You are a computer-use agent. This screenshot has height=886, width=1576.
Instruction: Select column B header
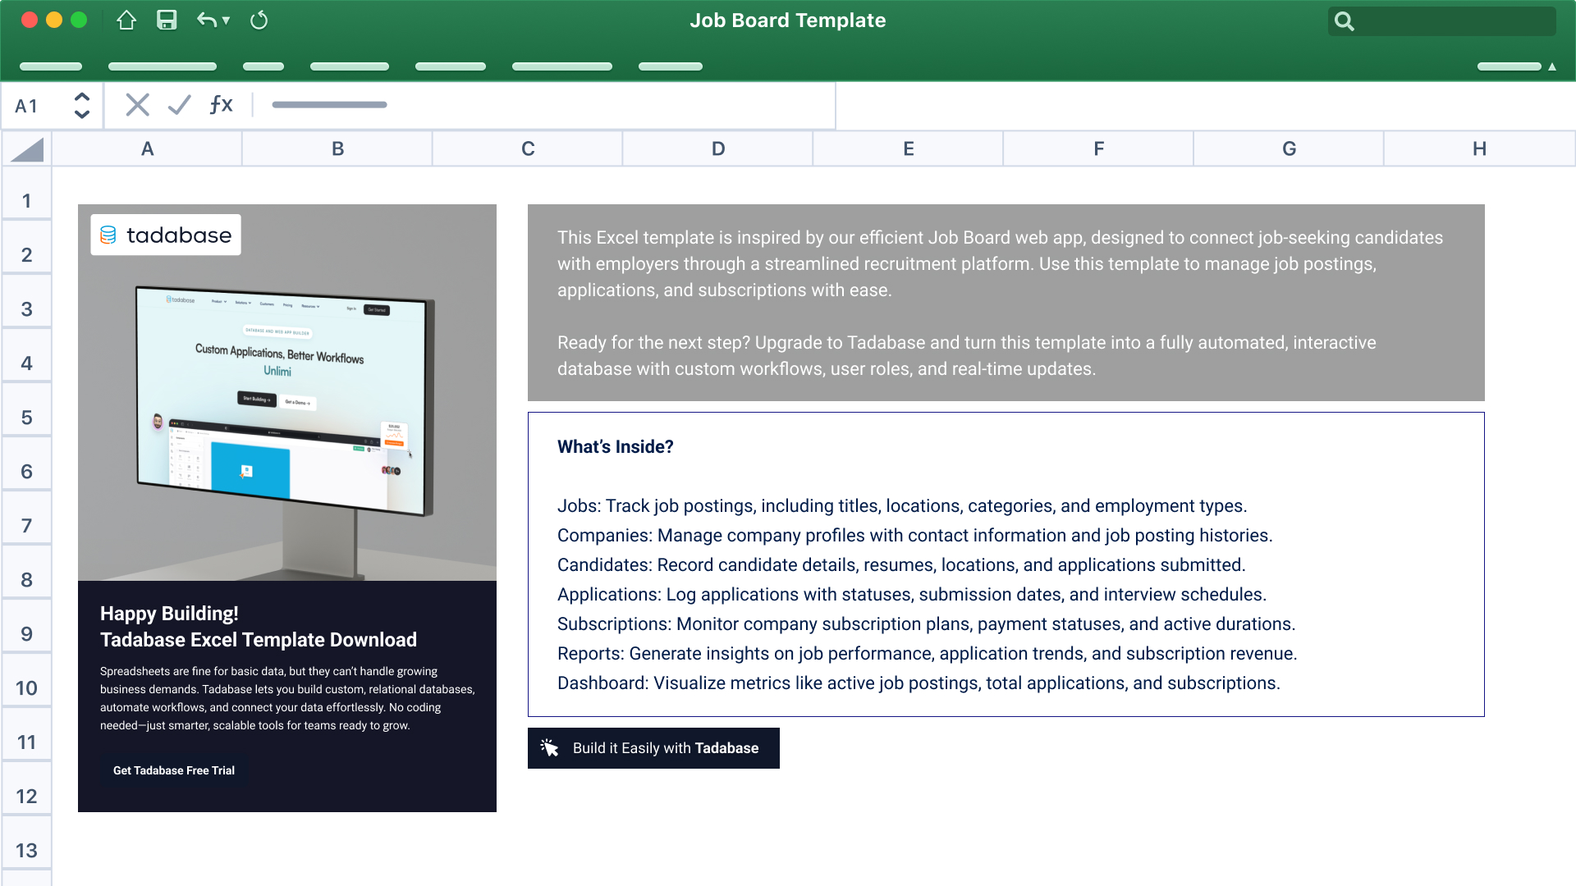click(337, 149)
